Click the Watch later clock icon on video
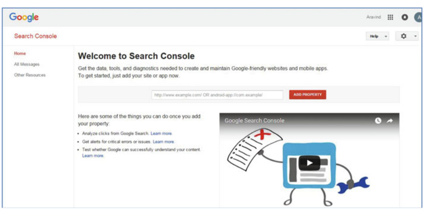Viewport: 429px width, 215px height. click(x=378, y=120)
